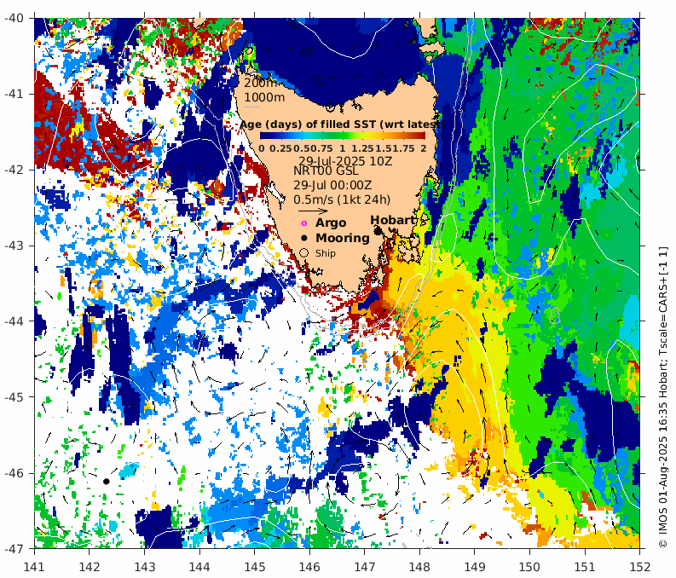
Task: Click latitude axis label -41
Action: 14,94
